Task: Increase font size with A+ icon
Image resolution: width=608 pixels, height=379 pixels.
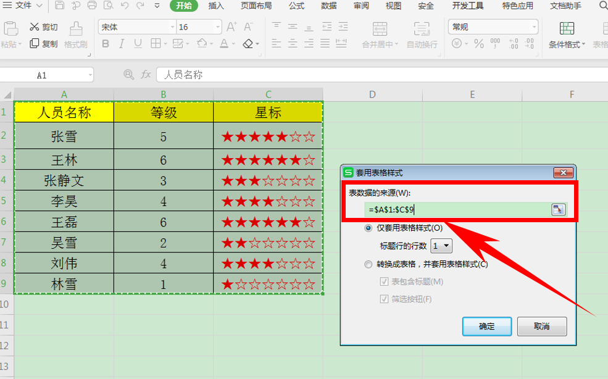Action: pos(231,27)
